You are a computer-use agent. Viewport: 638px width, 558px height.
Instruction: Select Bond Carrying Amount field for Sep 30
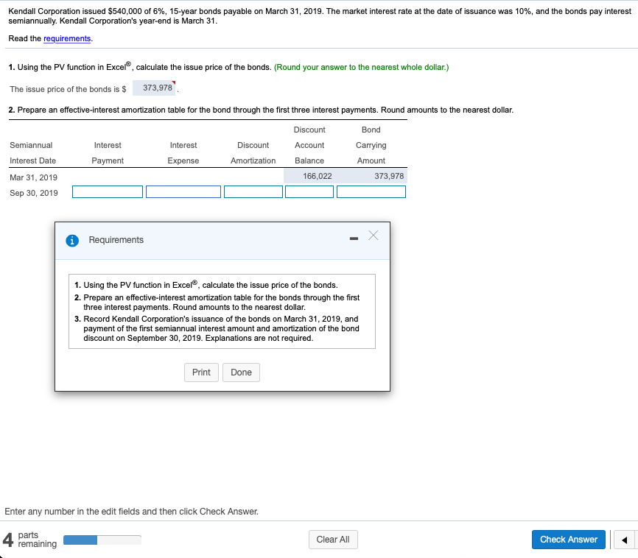(371, 192)
